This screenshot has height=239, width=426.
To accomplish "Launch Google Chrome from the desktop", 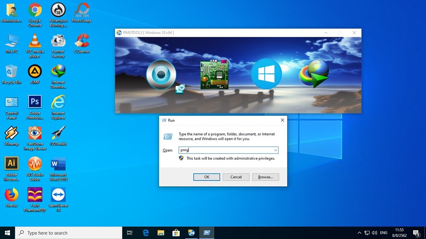I will (x=35, y=15).
